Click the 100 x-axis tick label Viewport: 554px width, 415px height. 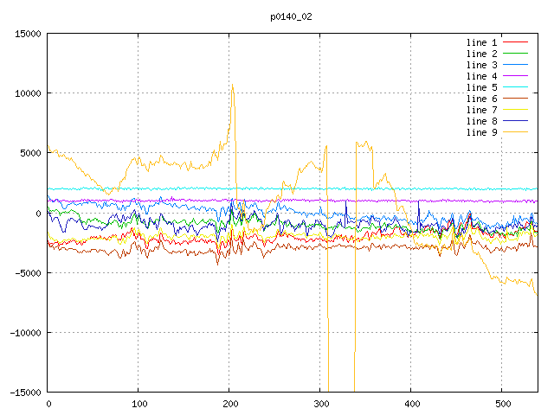tap(138, 403)
